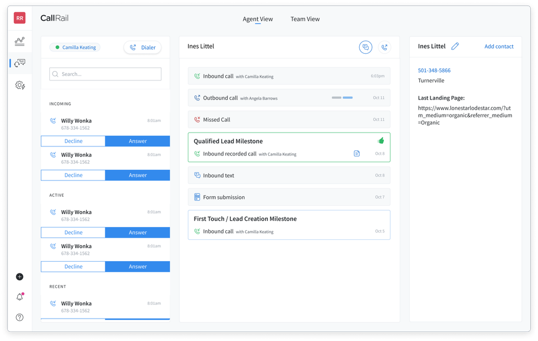The image size is (538, 341).
Task: Select the Agent View tab
Action: 257,19
